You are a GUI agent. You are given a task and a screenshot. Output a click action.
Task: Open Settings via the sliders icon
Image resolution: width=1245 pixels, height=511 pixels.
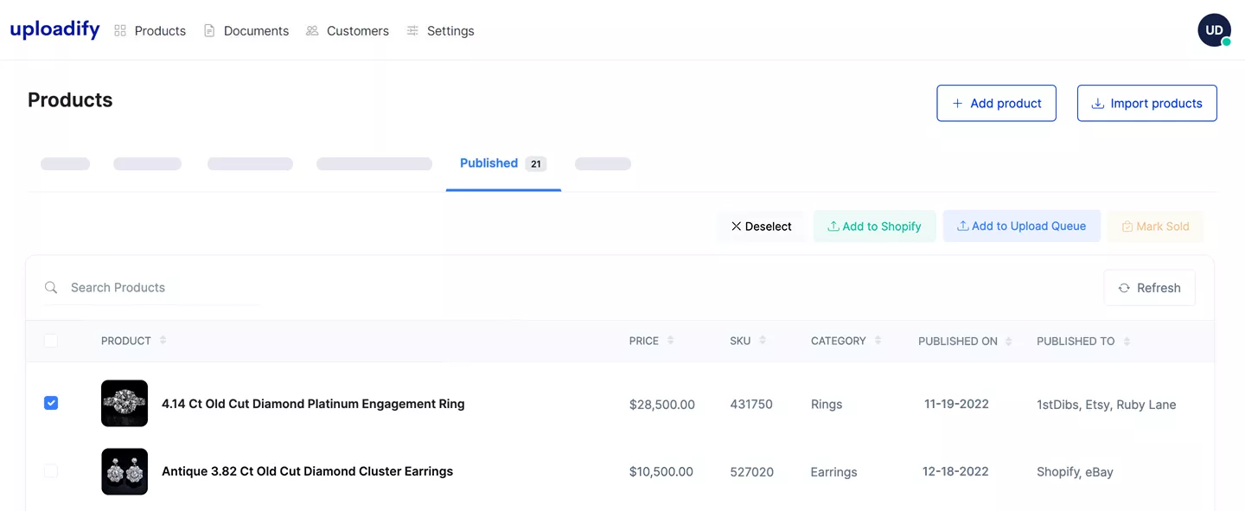(412, 29)
